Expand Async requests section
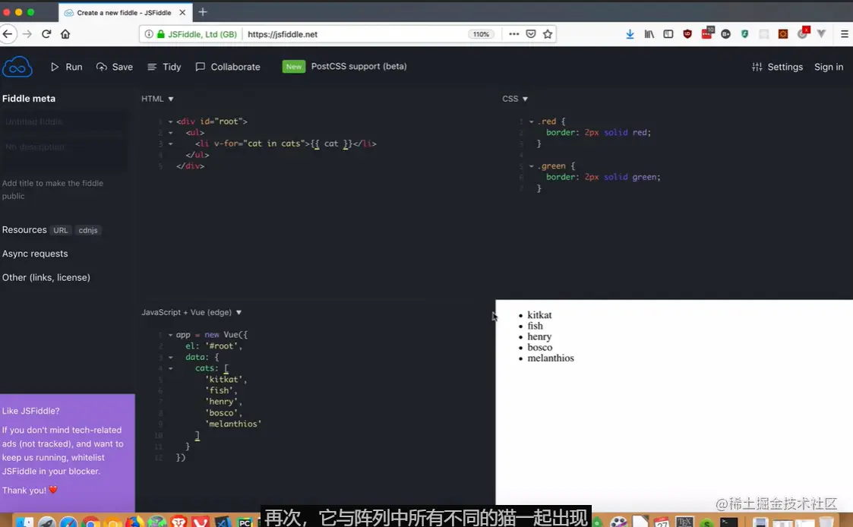This screenshot has height=527, width=853. (35, 254)
